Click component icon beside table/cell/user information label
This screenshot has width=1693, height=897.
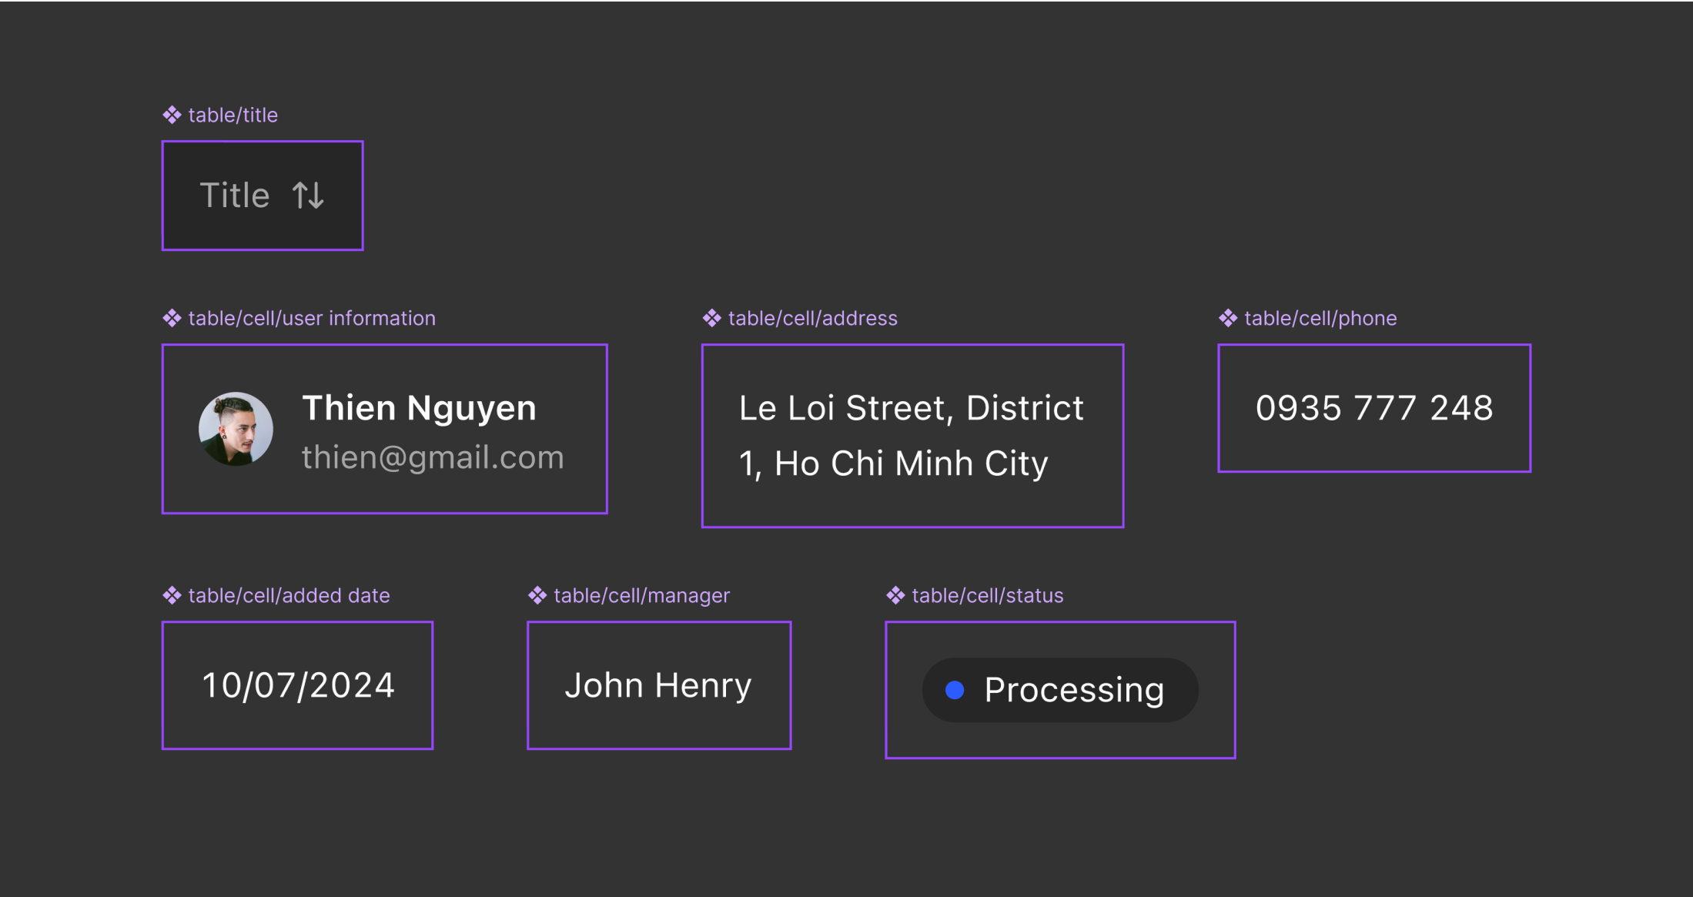coord(172,319)
